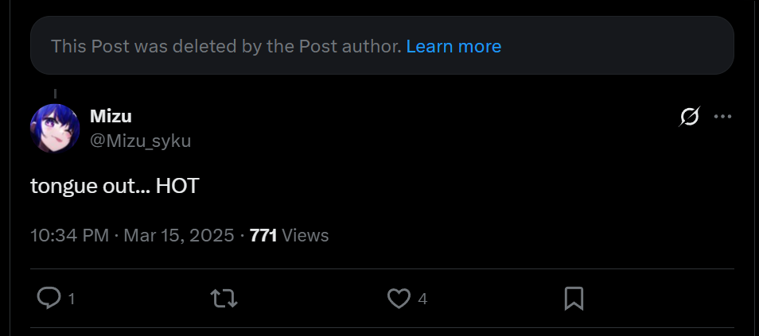Open the Grok explain-post icon
This screenshot has width=759, height=336.
click(x=689, y=117)
